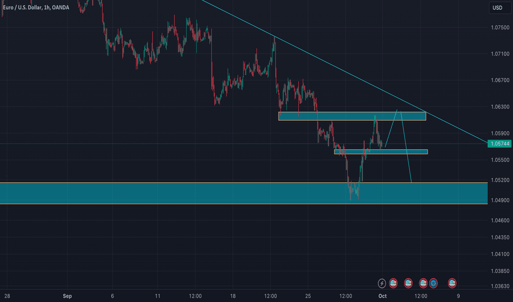513x302 pixels.
Task: Click the 1.06300 price axis label
Action: click(x=500, y=107)
